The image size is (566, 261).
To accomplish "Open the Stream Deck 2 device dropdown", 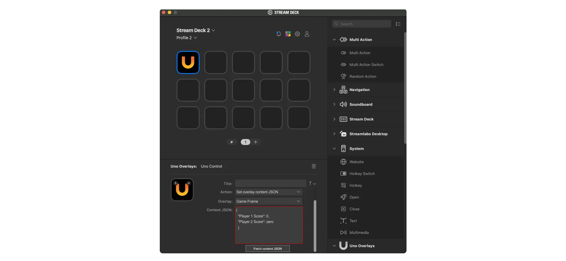I will point(196,30).
